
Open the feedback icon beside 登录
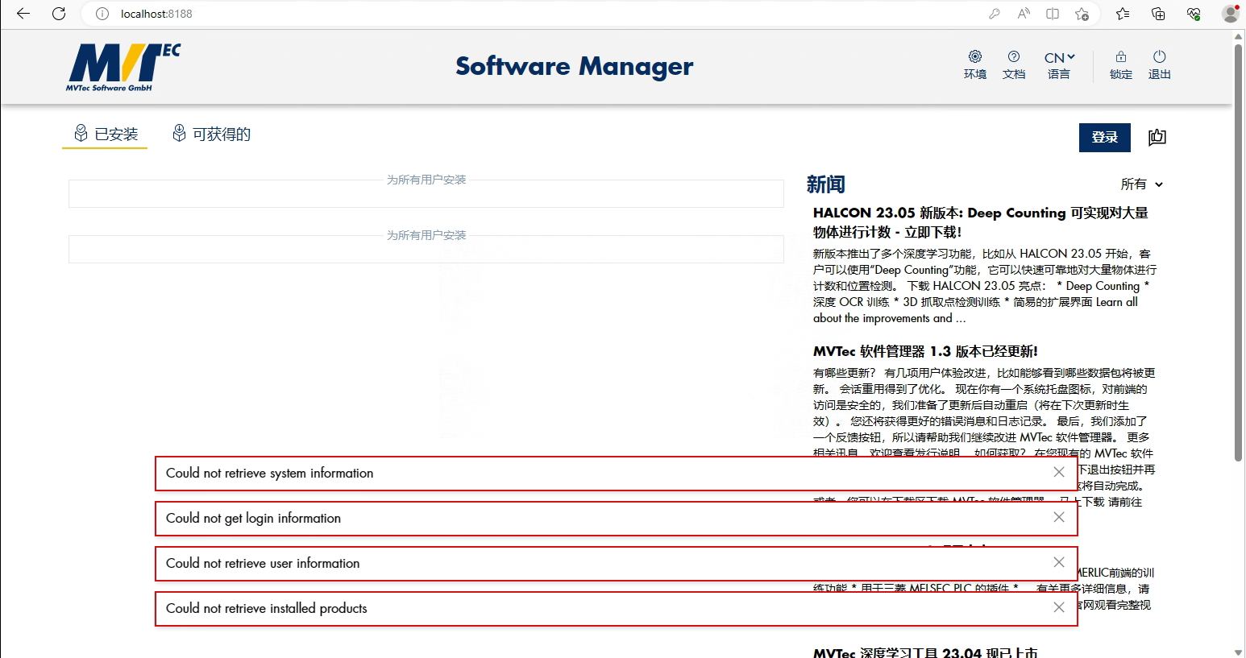coord(1157,137)
